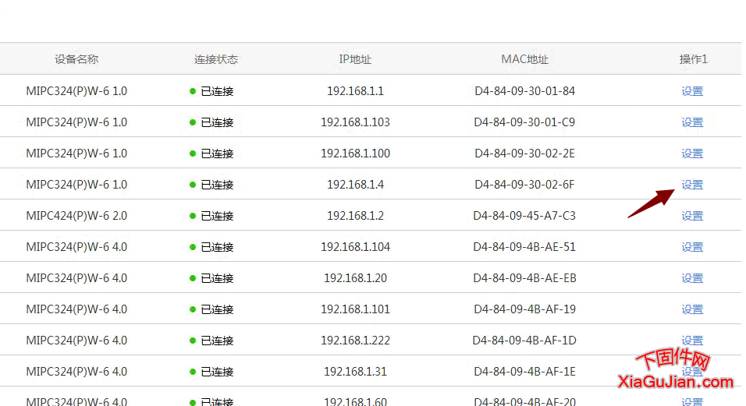Click 设置 link for IP 192.168.1.4
The height and width of the screenshot is (406, 746).
[691, 185]
